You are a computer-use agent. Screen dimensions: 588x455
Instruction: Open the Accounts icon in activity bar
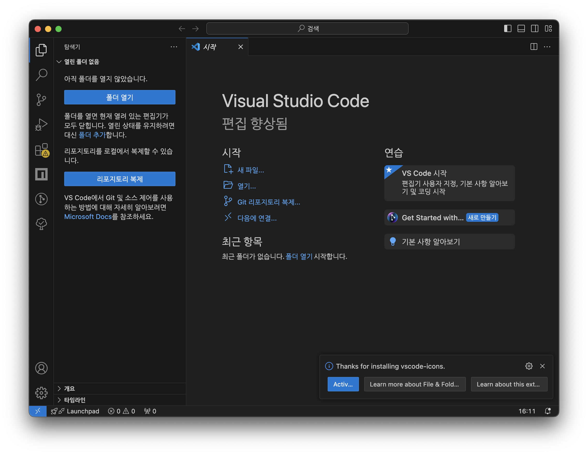coord(41,368)
